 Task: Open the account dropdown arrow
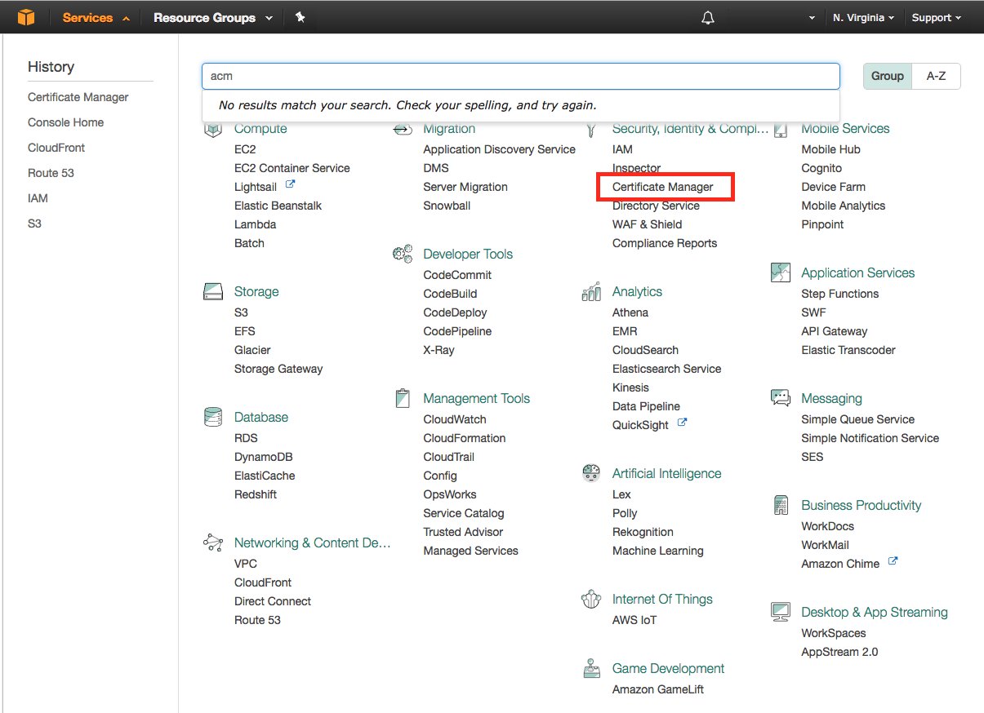tap(811, 18)
